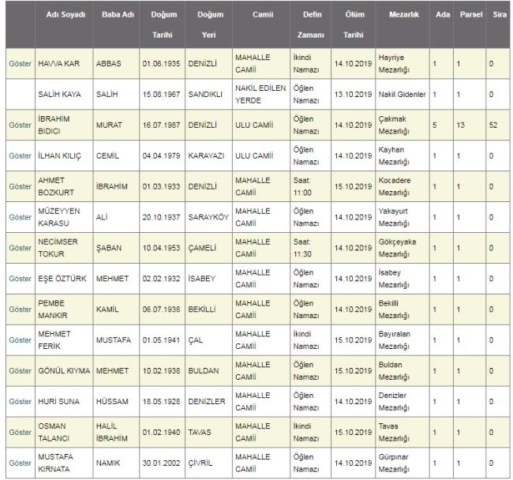Click Göster link for Havva Kar
This screenshot has height=480, width=513.
20,62
